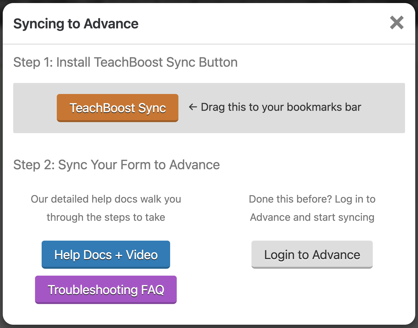Image resolution: width=418 pixels, height=328 pixels.
Task: Select the 'Syncing to Advance' dialog title
Action: 76,24
